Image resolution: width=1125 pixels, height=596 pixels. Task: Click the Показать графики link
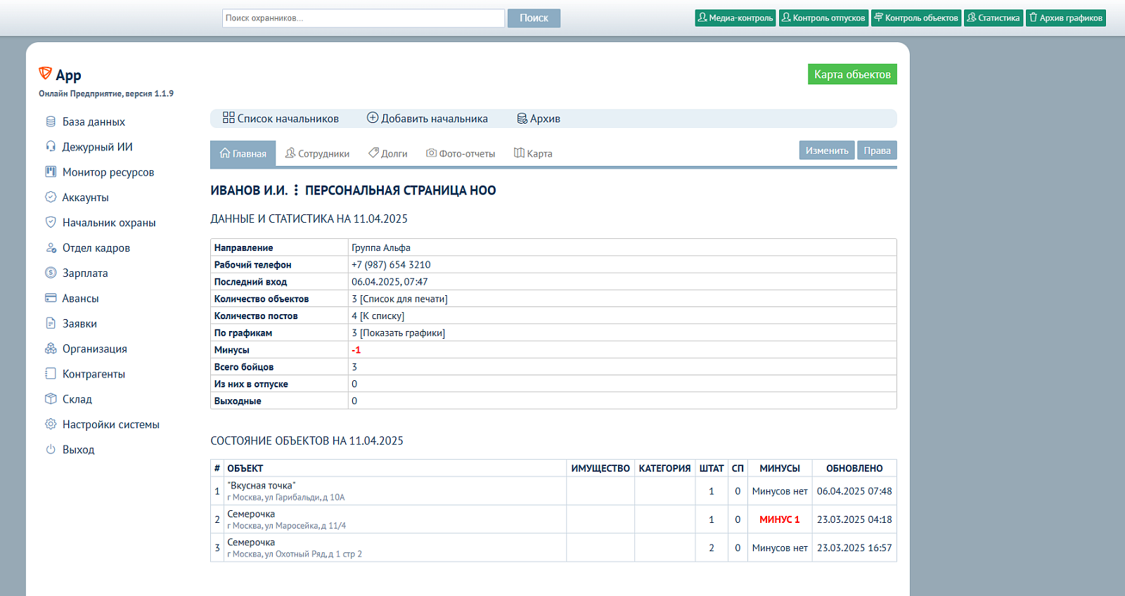click(x=402, y=333)
